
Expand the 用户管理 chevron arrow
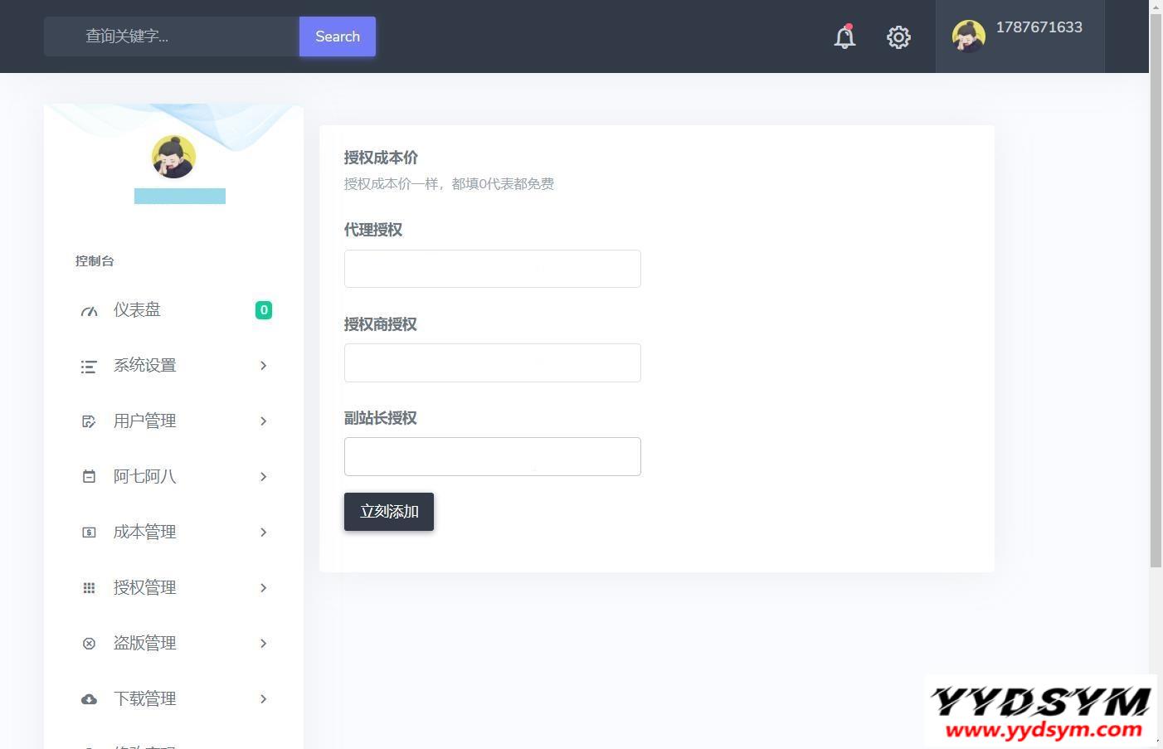[x=263, y=421]
